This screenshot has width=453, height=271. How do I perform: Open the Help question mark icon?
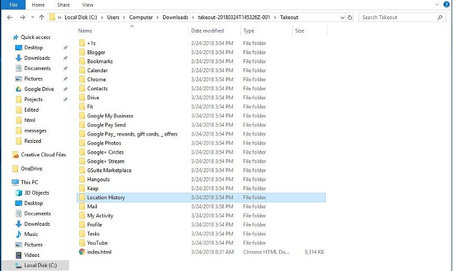446,5
